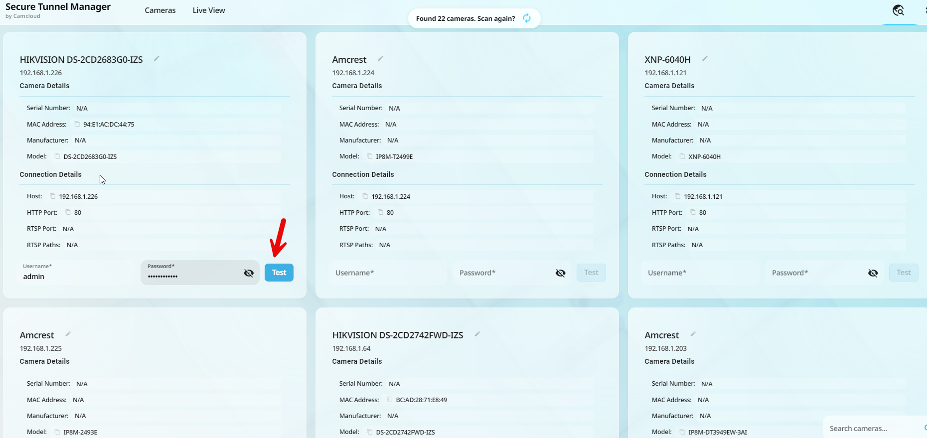Test credentials for HIKVISION 192.168.1.226
Viewport: 927px width, 438px height.
(x=279, y=273)
